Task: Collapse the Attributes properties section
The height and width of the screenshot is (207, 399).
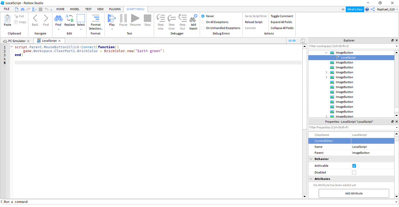Action: [311, 179]
